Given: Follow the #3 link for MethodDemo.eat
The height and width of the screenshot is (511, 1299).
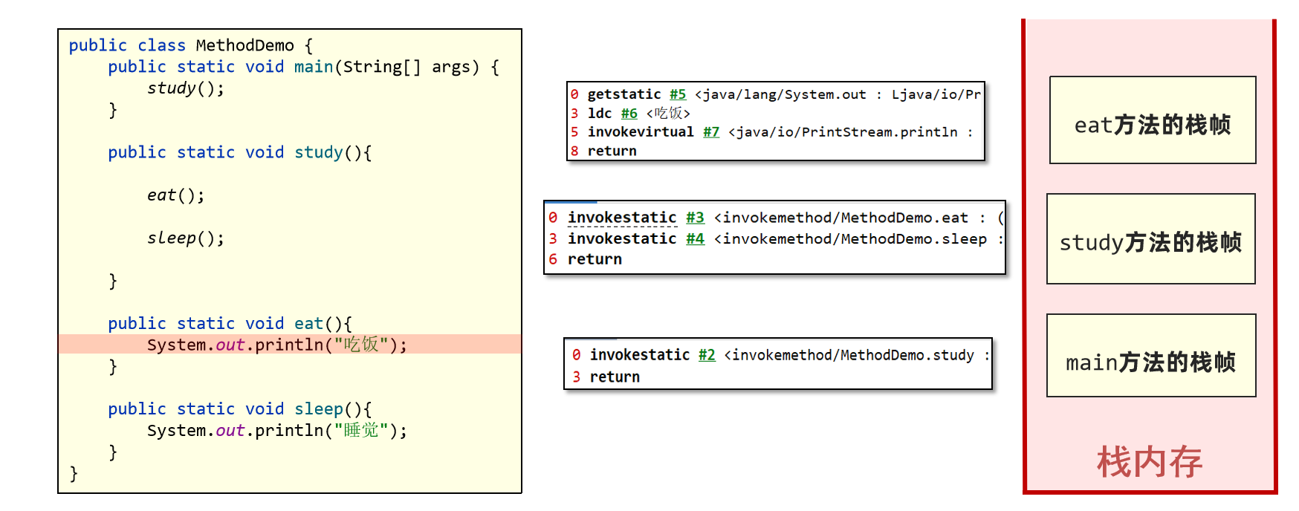Looking at the screenshot, I should click(694, 218).
